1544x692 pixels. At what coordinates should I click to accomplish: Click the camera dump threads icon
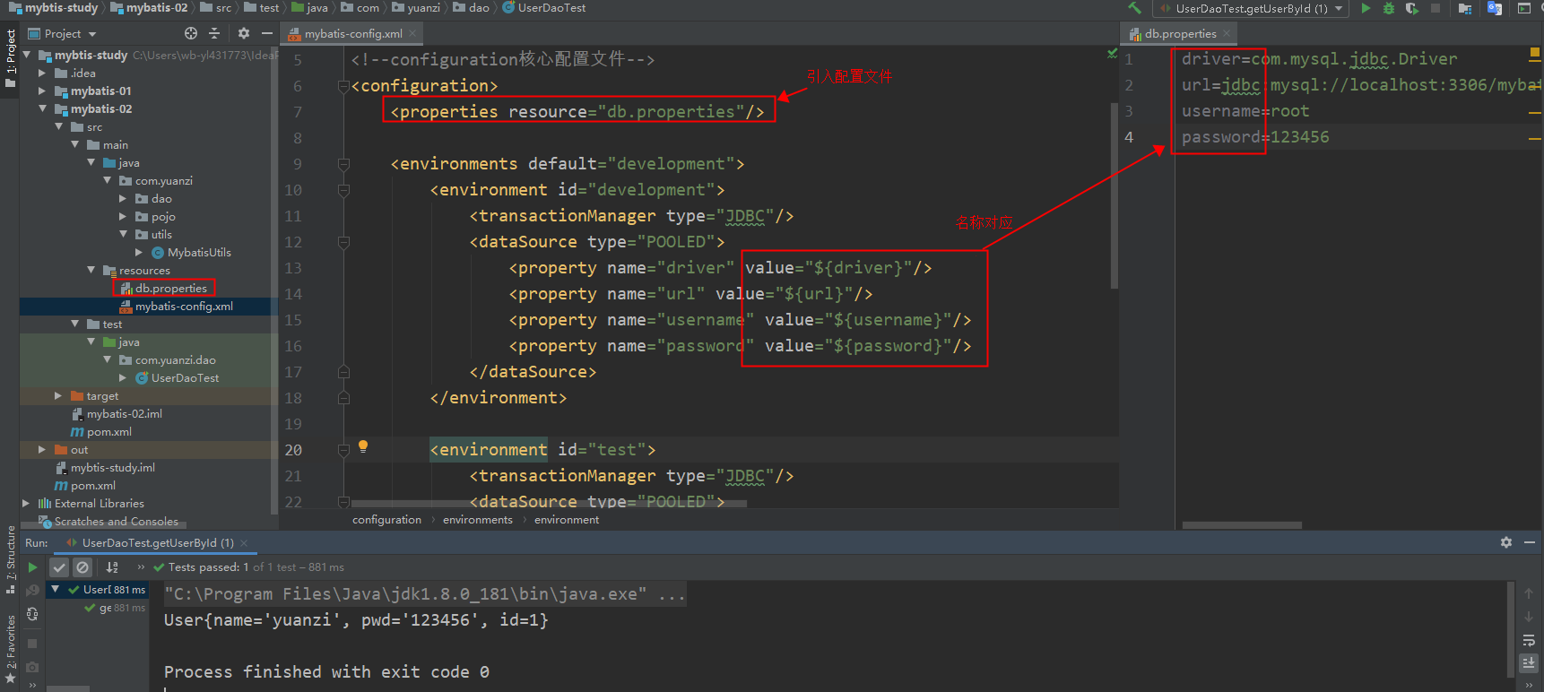[32, 667]
